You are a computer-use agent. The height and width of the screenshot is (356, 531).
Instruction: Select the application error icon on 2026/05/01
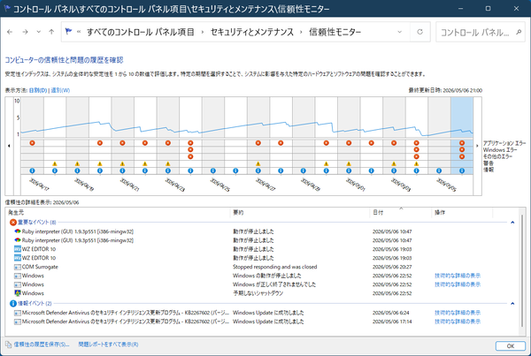(x=349, y=143)
